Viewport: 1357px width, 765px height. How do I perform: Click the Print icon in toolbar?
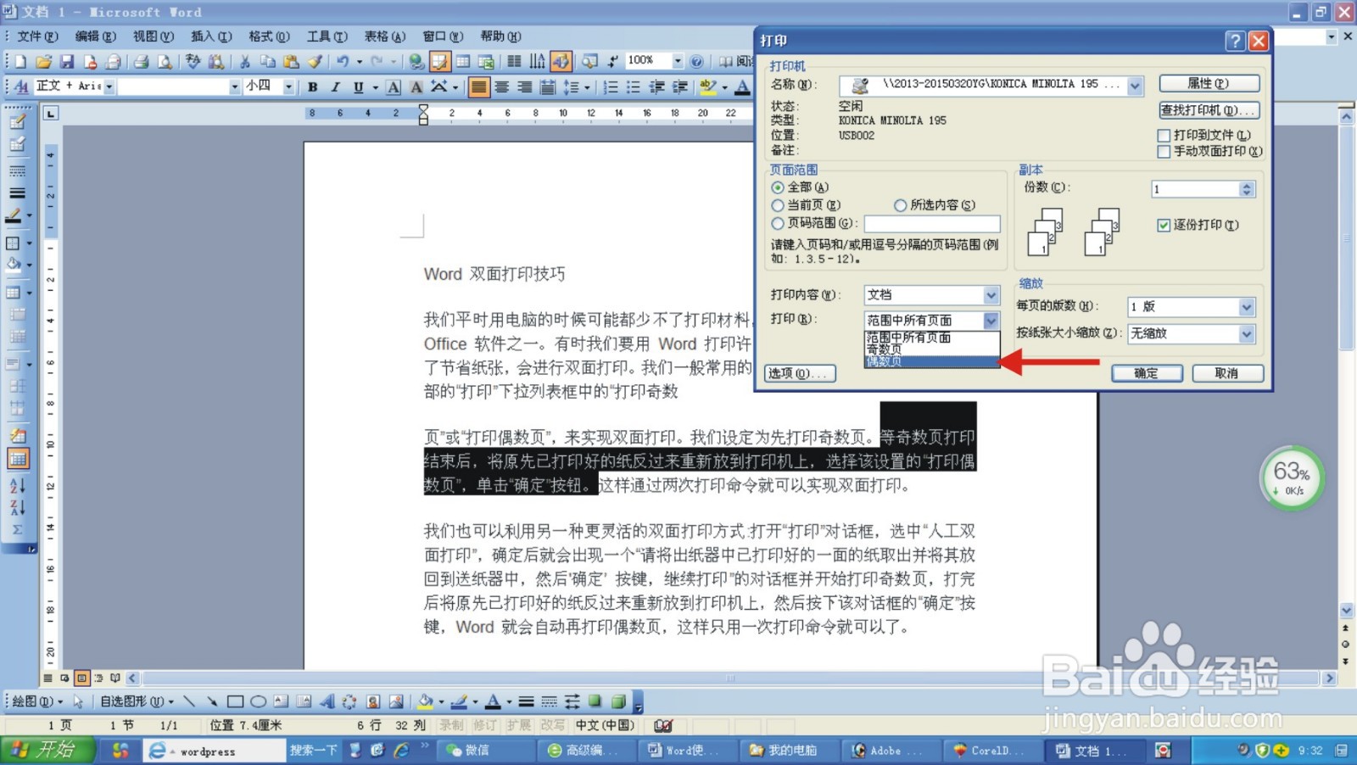(141, 62)
